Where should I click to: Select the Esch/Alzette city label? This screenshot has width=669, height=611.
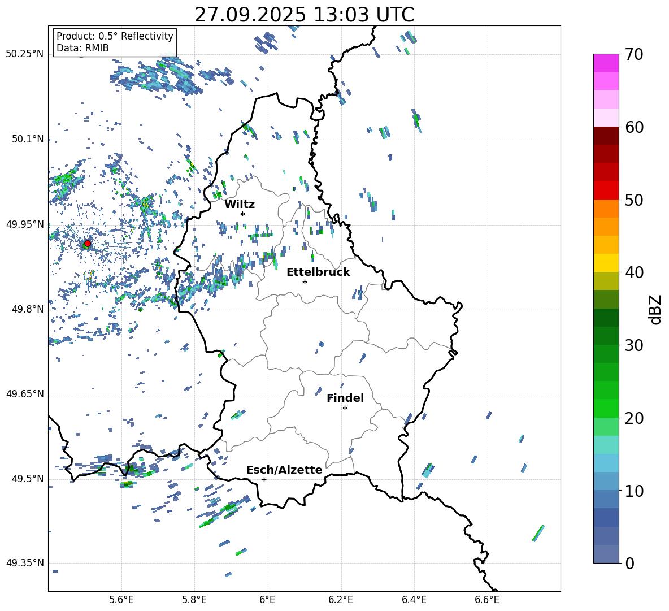pos(284,470)
